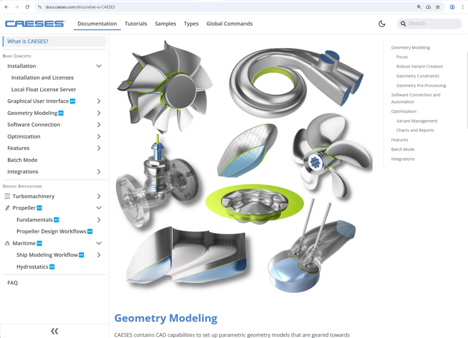
Task: Click the browser address bar URL
Action: pos(80,7)
